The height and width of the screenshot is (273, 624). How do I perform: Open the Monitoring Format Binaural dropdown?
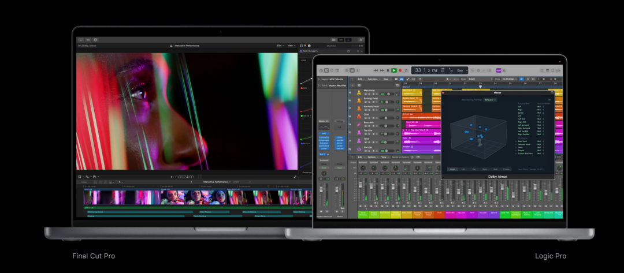tap(490, 100)
